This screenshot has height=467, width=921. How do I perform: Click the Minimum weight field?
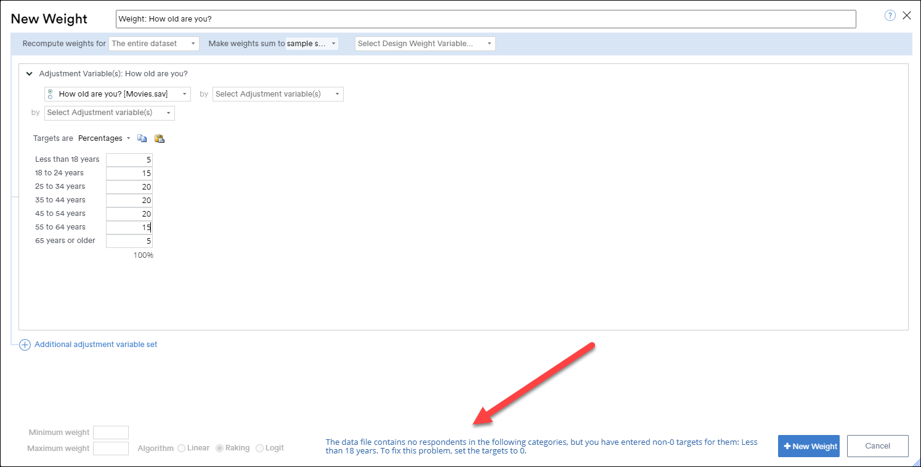click(x=111, y=433)
